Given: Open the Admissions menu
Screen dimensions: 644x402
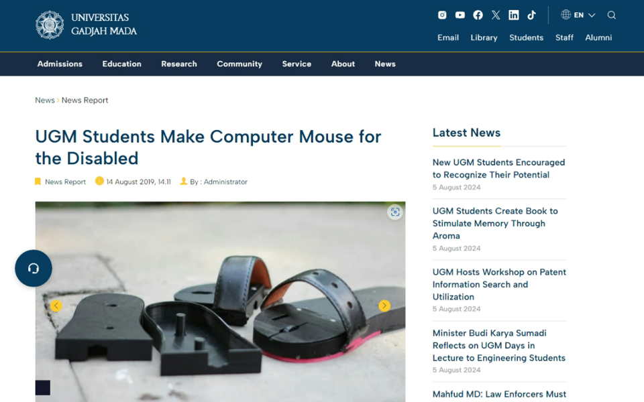Looking at the screenshot, I should click(x=60, y=64).
